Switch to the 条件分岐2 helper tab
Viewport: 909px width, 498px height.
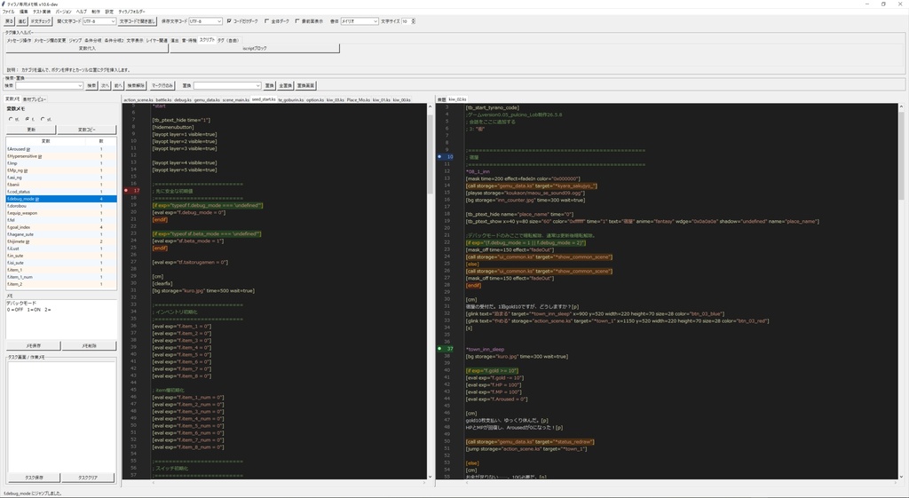(x=114, y=41)
